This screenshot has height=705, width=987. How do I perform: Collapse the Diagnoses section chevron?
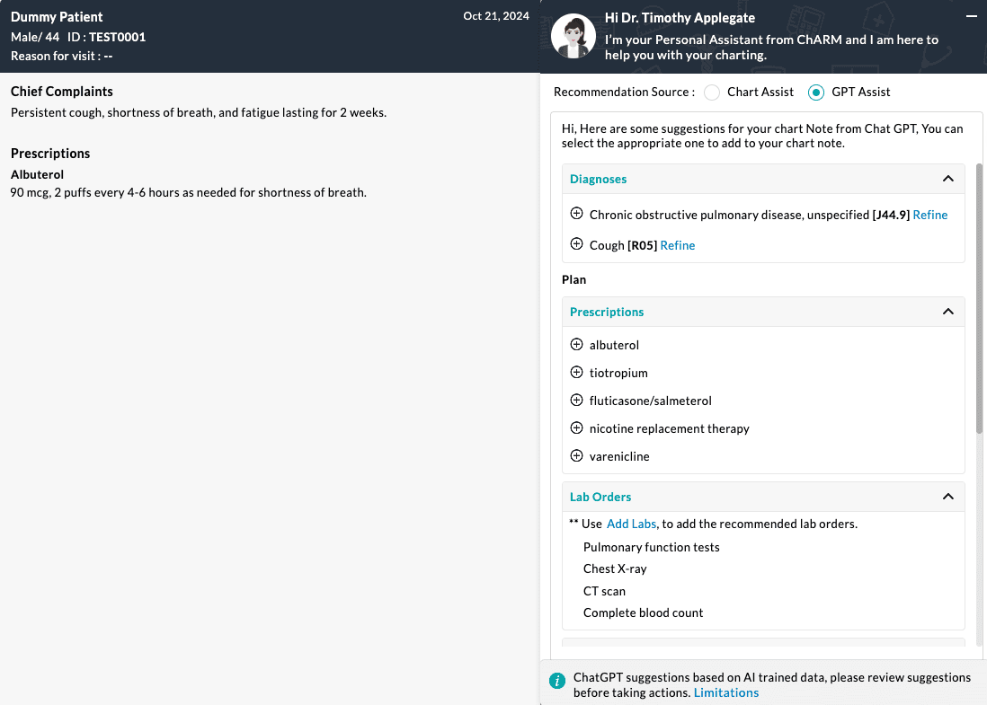947,179
